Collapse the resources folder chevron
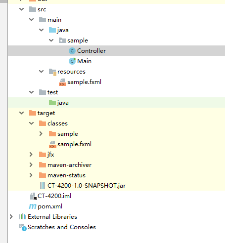 pos(41,72)
